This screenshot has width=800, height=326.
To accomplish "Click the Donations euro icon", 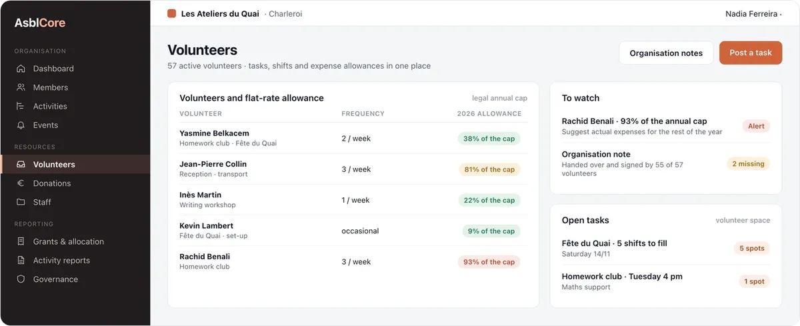I will (x=21, y=183).
